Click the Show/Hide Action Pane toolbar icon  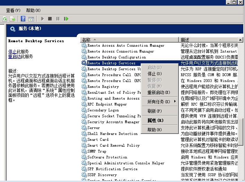coord(31,19)
